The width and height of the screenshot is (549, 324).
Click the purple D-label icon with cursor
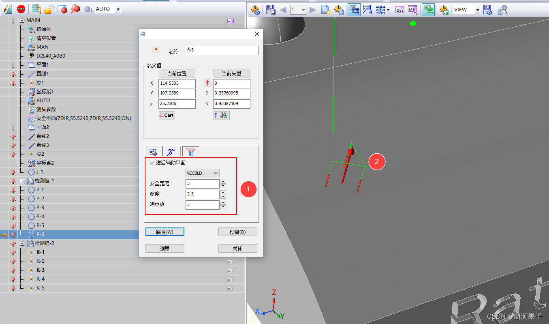[413, 10]
